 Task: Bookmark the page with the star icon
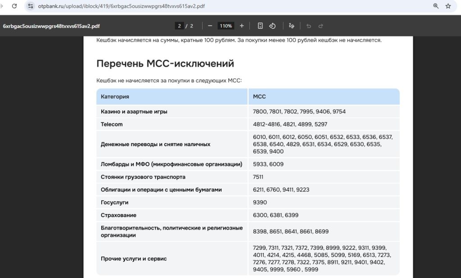[447, 6]
